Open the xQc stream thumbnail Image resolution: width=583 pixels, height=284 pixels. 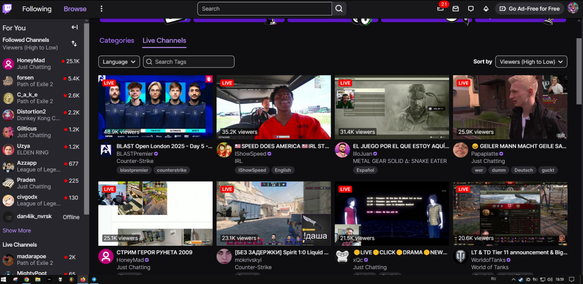[392, 213]
